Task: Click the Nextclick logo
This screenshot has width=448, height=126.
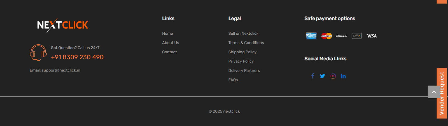Action: pyautogui.click(x=63, y=25)
